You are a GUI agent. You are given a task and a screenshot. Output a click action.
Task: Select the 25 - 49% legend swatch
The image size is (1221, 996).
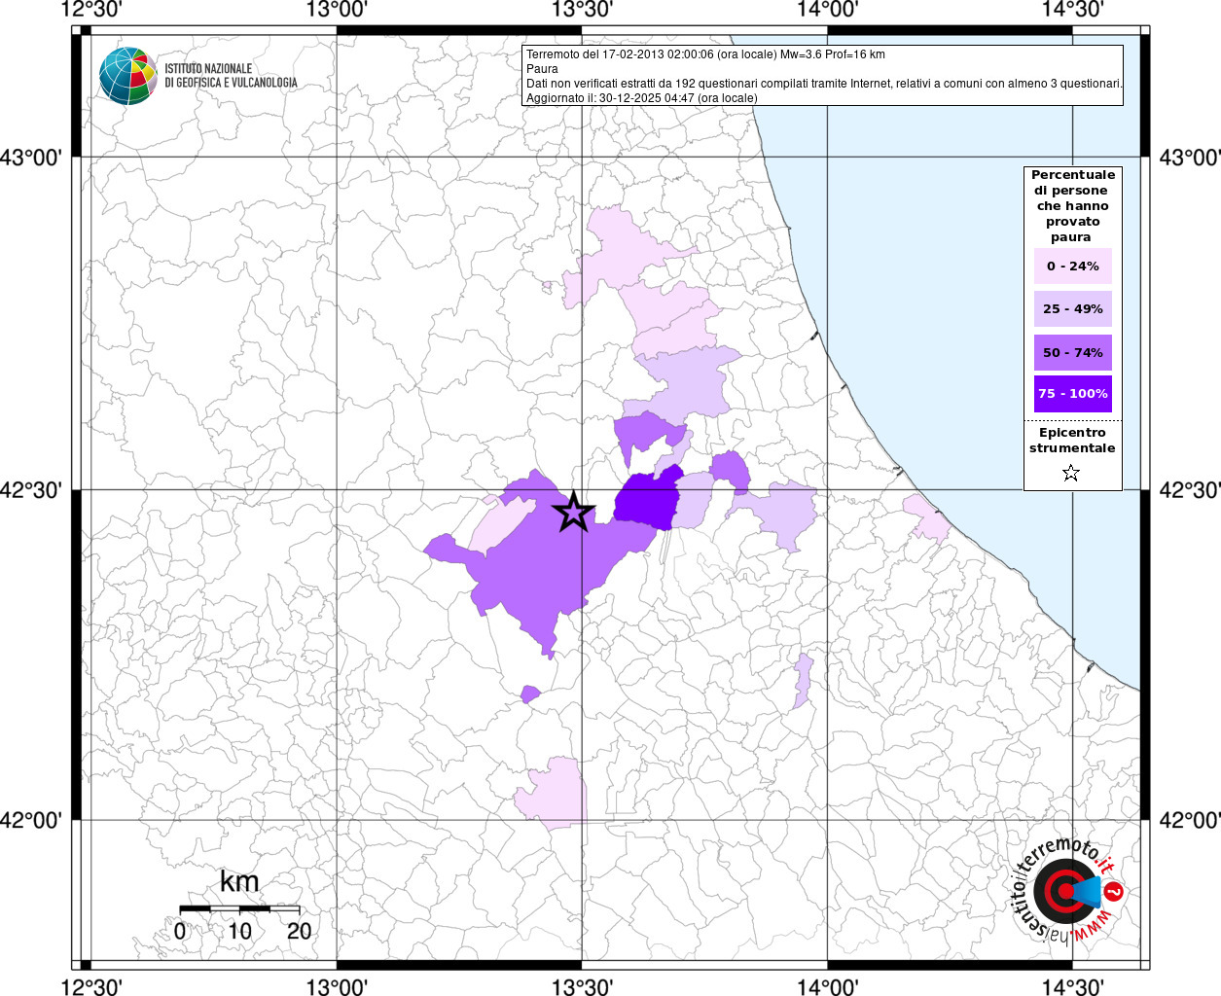(x=1072, y=309)
